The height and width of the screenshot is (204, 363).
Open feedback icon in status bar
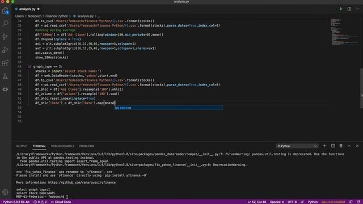351,202
